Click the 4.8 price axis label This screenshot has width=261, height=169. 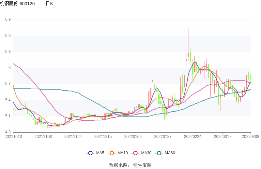(x=8, y=132)
